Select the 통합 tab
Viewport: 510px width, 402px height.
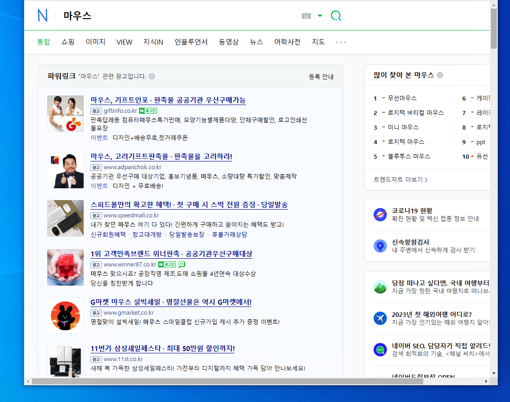coord(44,42)
